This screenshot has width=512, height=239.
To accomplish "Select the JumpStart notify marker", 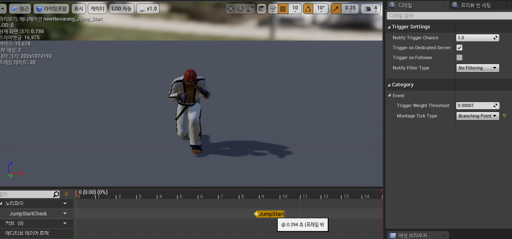I will [269, 214].
